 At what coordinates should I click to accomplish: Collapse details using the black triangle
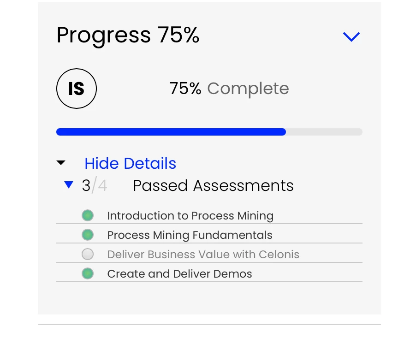point(61,163)
